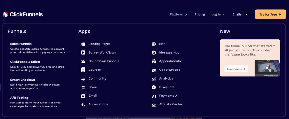Click the Appointments calendar icon

(154, 61)
